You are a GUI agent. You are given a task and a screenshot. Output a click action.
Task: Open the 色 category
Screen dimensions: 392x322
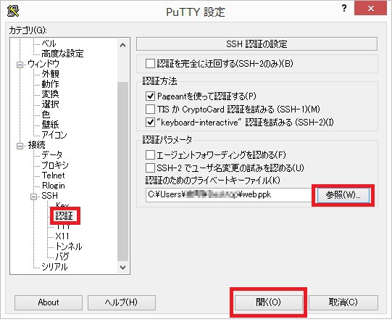tap(46, 115)
